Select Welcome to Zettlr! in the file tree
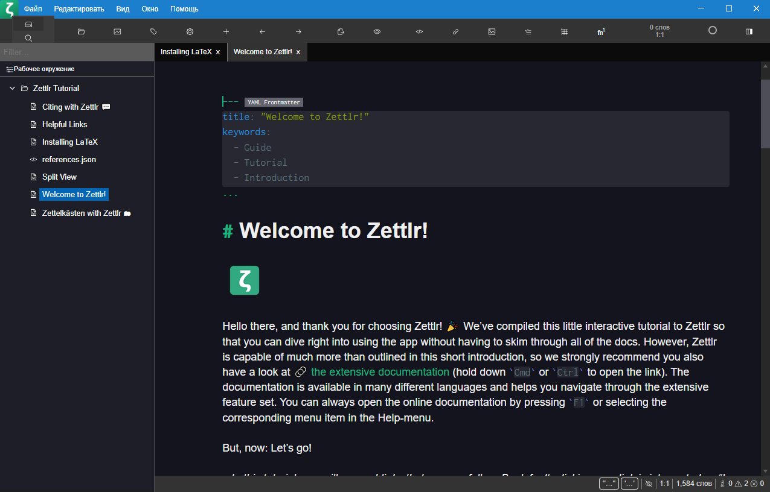This screenshot has width=770, height=492. (x=74, y=195)
